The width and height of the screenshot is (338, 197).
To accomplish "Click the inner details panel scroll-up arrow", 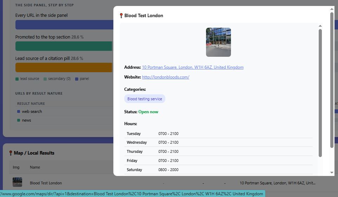I will coord(320,26).
